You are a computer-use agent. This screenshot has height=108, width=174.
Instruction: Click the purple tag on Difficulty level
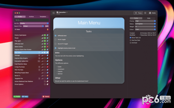click(48, 44)
